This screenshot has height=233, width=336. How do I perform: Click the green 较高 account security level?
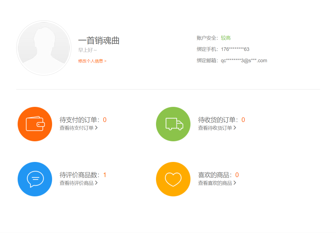click(x=226, y=38)
